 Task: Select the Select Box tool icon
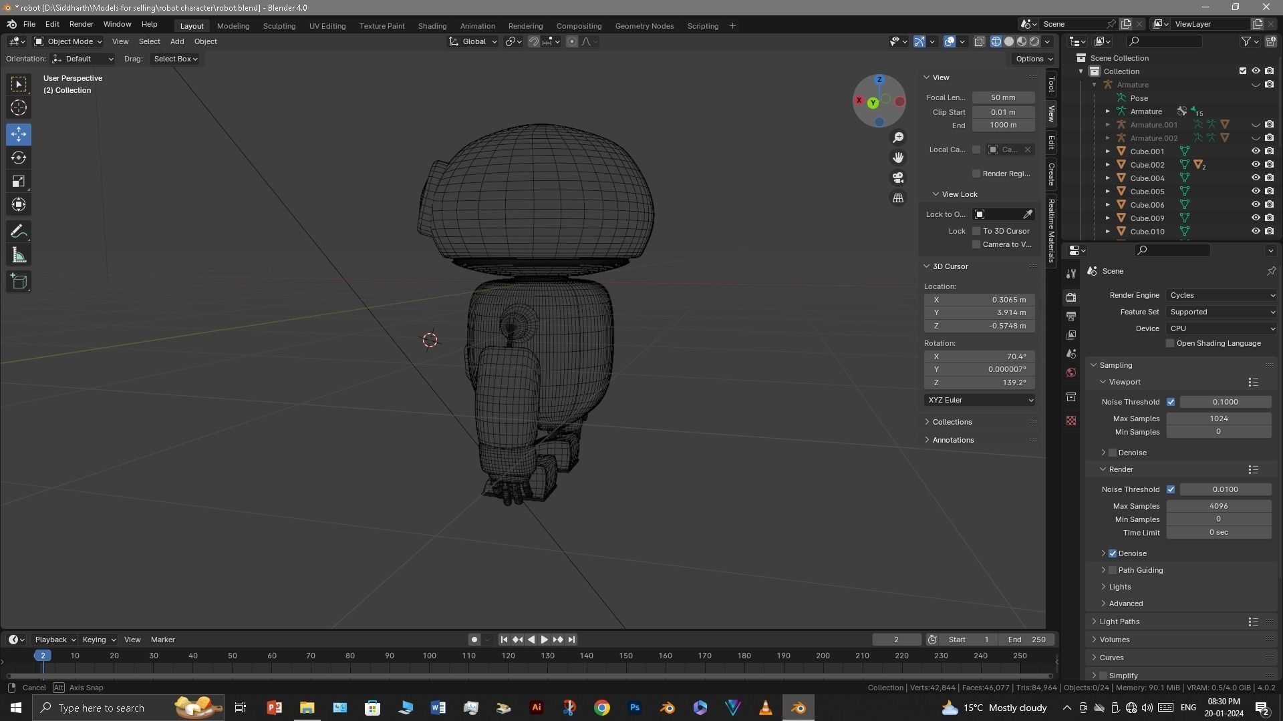(x=19, y=84)
